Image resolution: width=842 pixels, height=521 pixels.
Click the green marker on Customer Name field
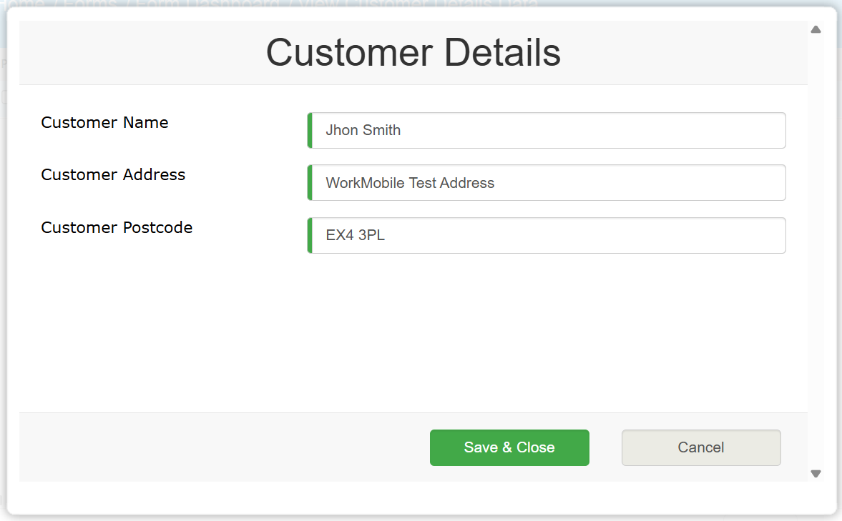tap(310, 131)
